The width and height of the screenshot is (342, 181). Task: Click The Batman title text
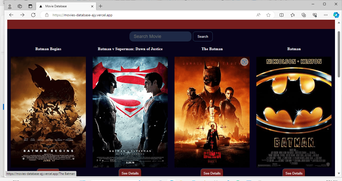click(x=212, y=49)
